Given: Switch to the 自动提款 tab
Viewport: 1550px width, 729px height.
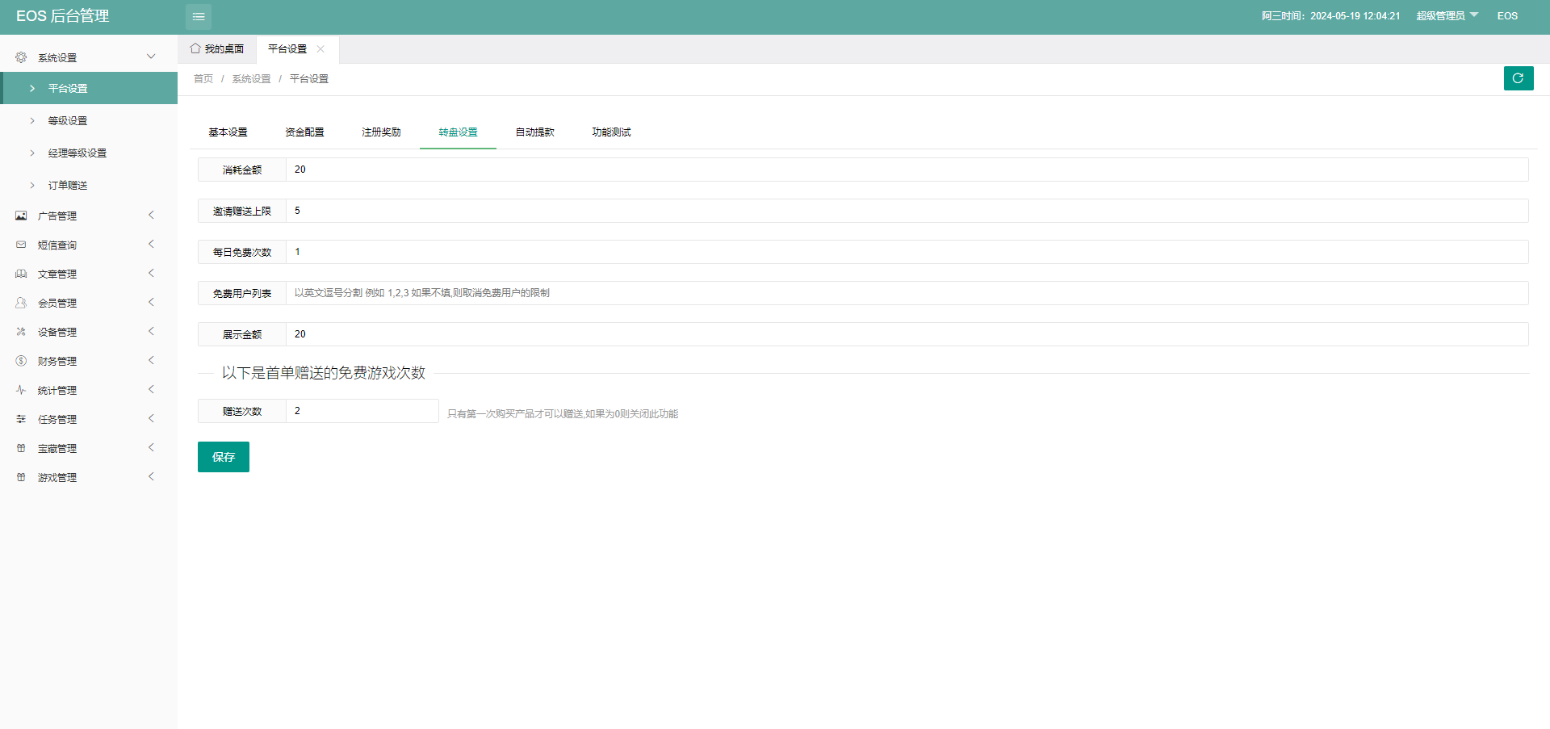Looking at the screenshot, I should point(534,132).
